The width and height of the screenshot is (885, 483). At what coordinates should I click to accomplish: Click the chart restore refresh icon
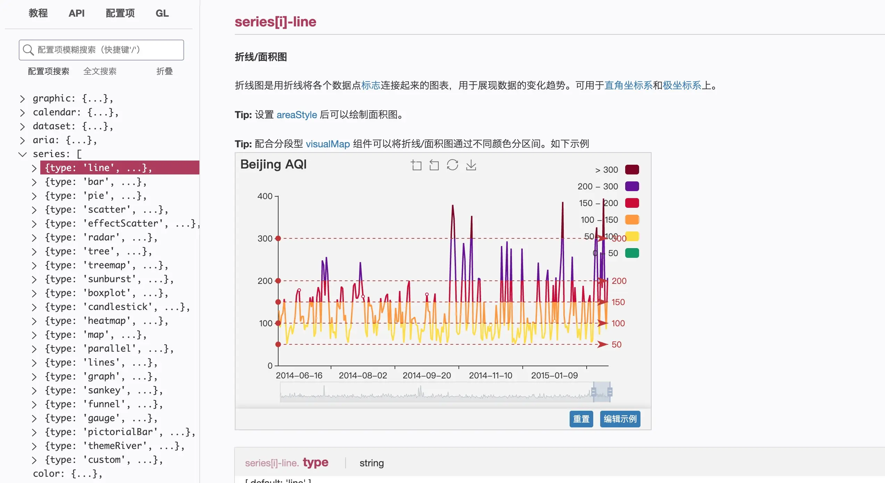(x=452, y=165)
